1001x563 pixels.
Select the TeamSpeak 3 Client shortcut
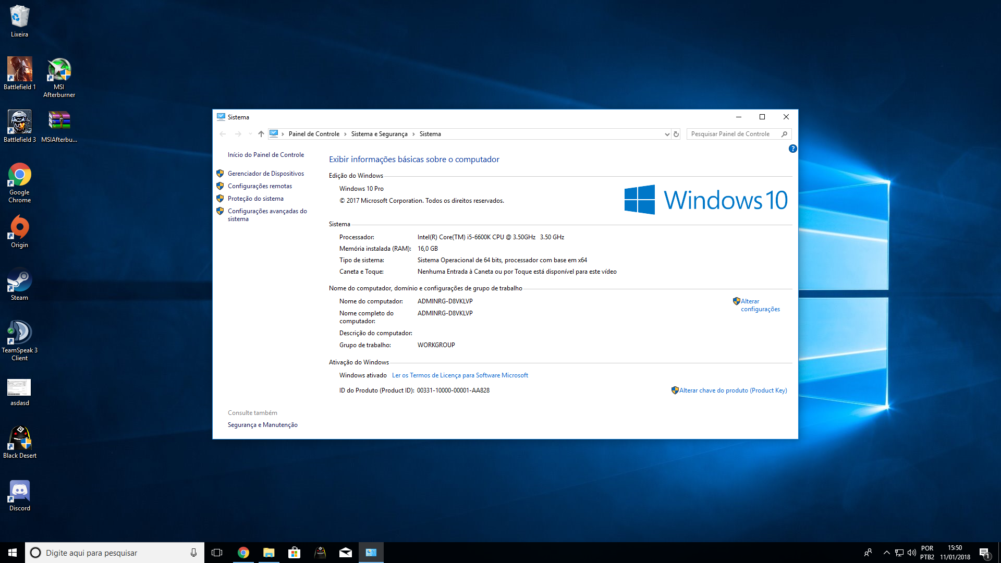19,340
